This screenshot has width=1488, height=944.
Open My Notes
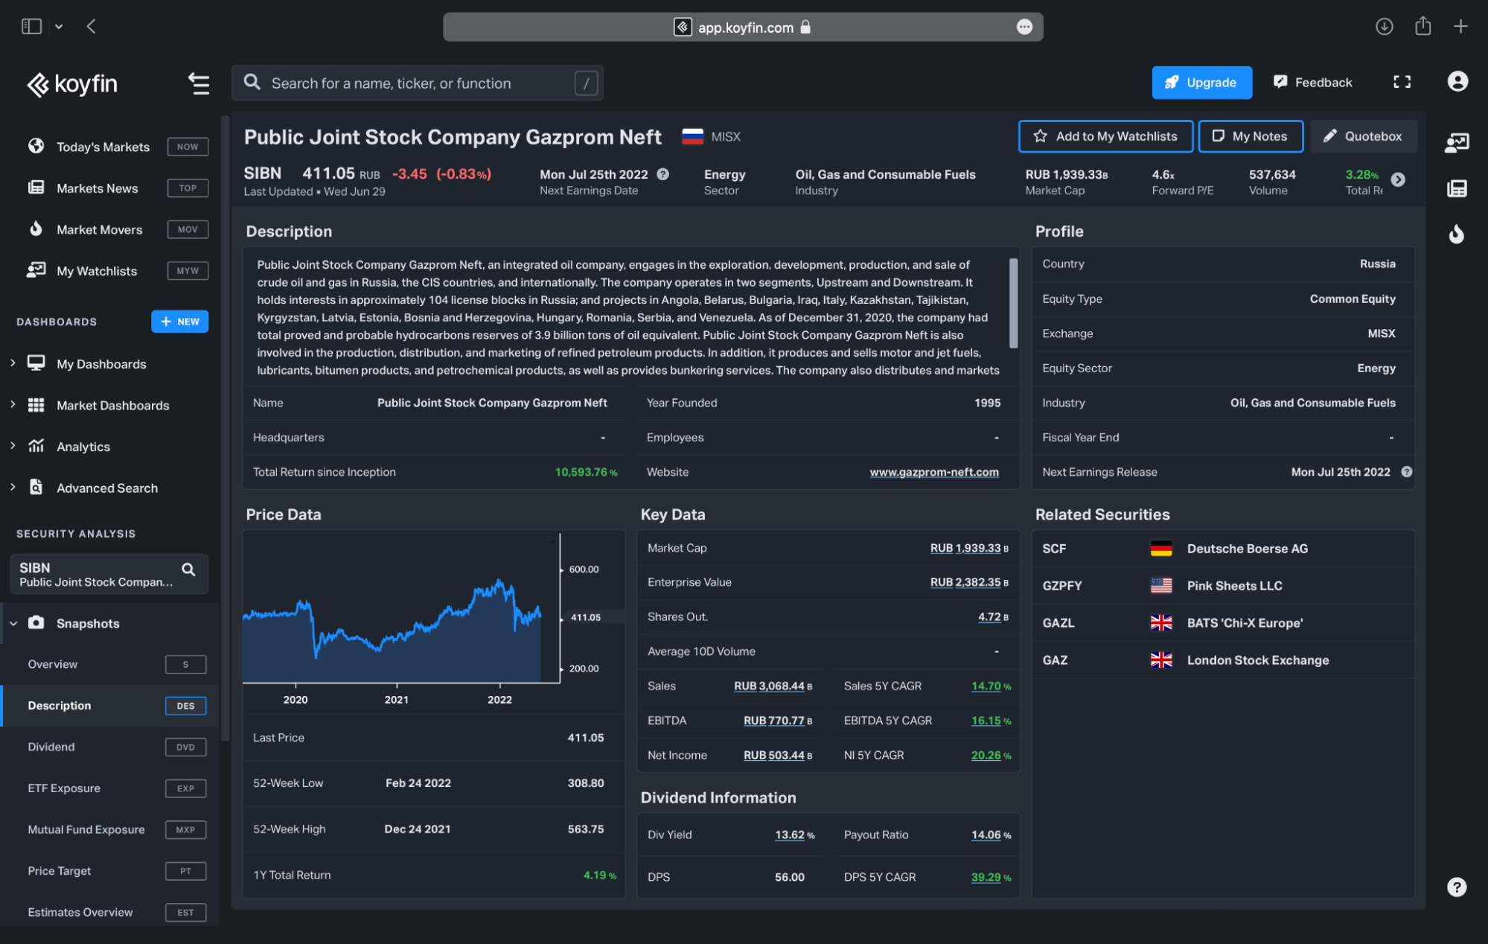pos(1251,136)
